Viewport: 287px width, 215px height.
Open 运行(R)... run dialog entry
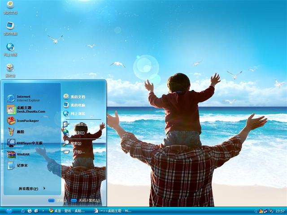(74, 152)
